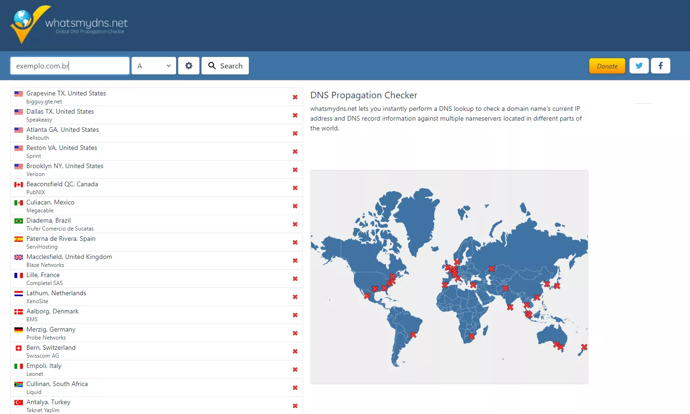The image size is (690, 414).
Task: Click the red X for Beaconsfield QC
Action: pos(295,188)
